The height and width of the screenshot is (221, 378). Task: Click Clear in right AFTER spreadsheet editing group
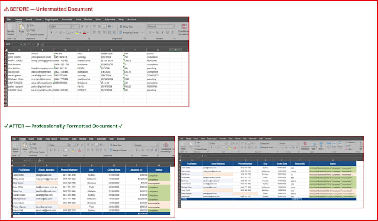tap(349, 149)
